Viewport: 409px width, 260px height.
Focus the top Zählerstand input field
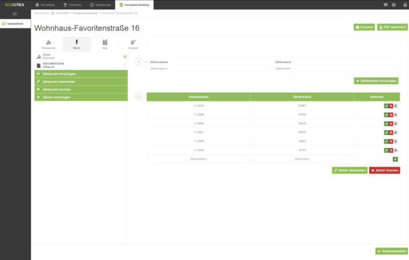coord(335,69)
